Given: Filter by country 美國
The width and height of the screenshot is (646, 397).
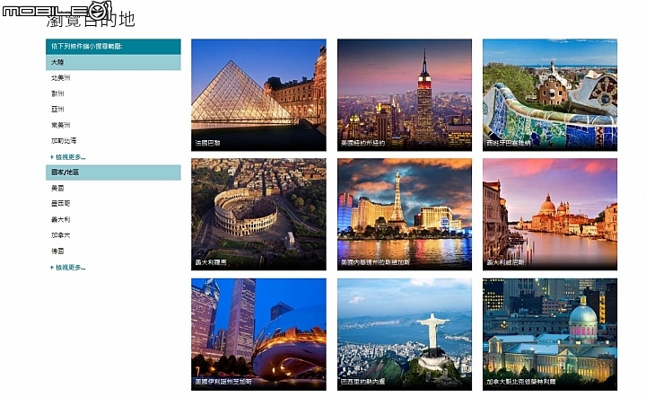Looking at the screenshot, I should (57, 188).
